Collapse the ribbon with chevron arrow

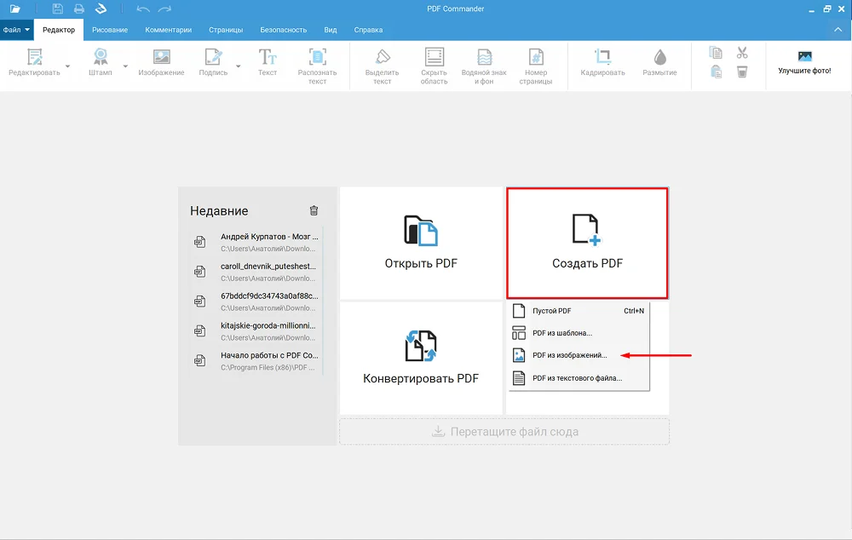(x=838, y=30)
